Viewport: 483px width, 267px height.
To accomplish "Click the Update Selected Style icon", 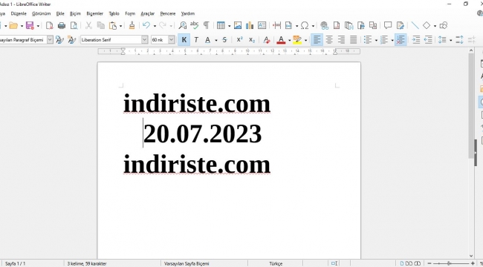I will (59, 40).
